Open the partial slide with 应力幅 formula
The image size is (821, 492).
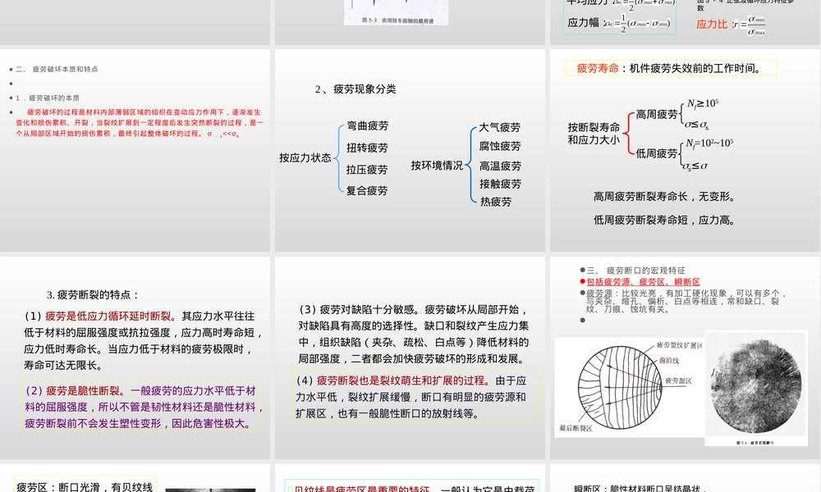[x=686, y=22]
